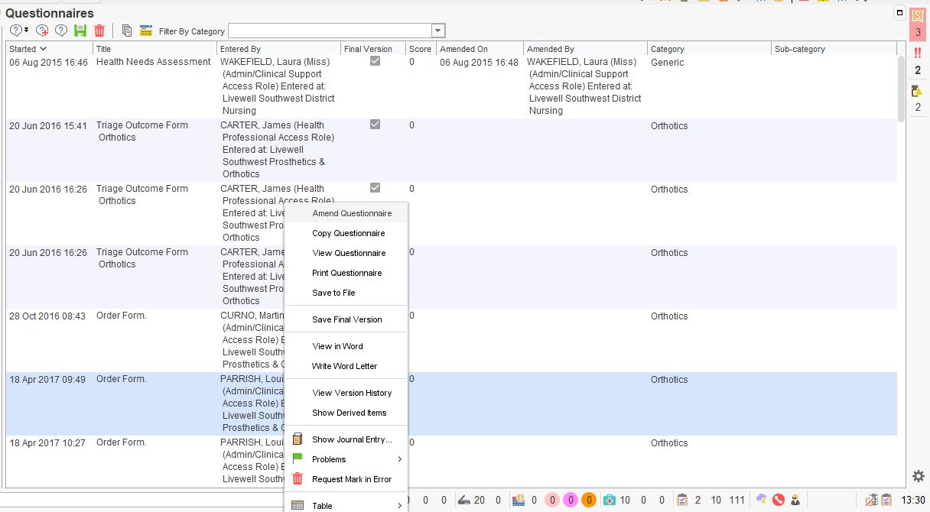Viewport: 930px width, 512px height.
Task: Click the 111 counter in status bar
Action: (x=737, y=500)
